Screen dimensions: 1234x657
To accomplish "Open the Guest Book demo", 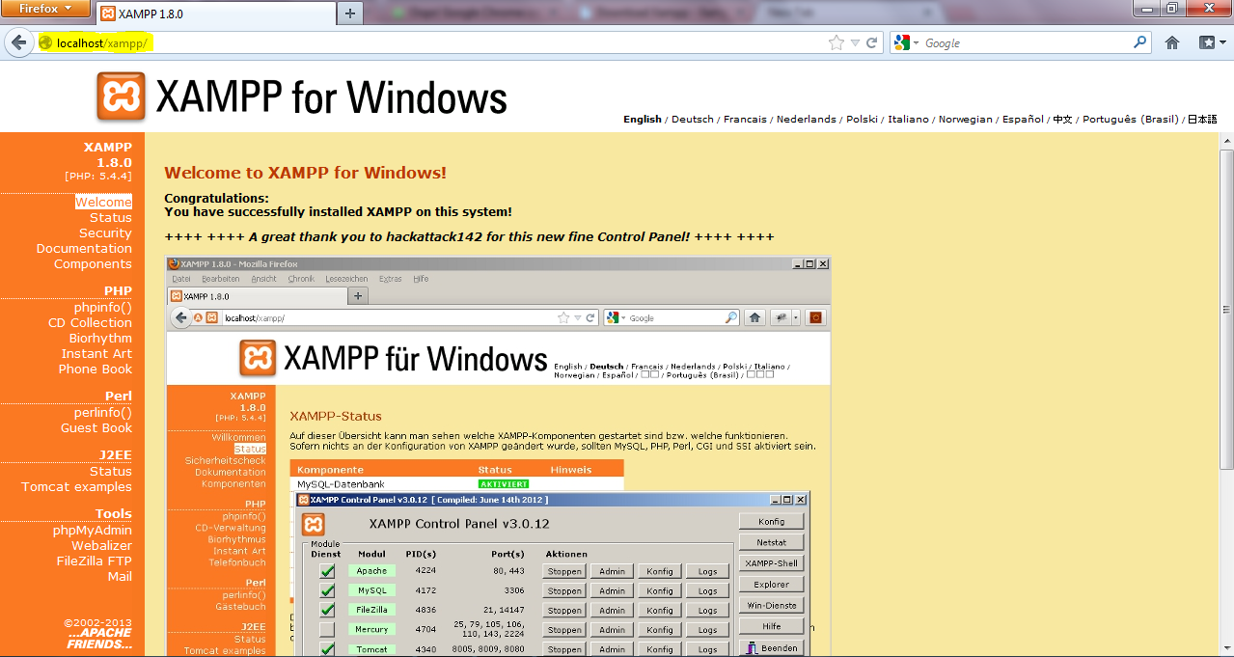I will click(96, 428).
